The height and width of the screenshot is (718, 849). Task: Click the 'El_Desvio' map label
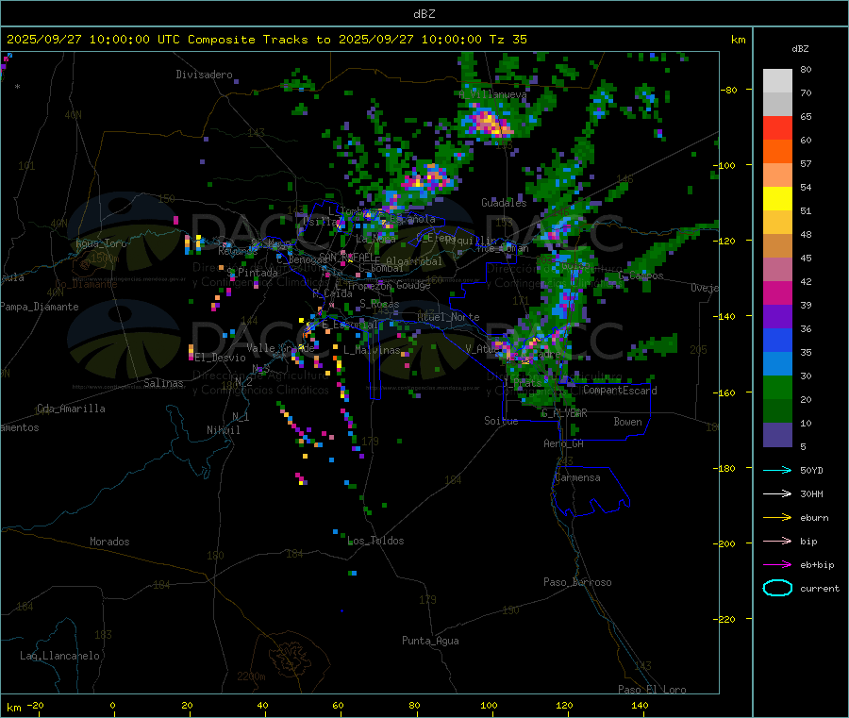pyautogui.click(x=220, y=358)
